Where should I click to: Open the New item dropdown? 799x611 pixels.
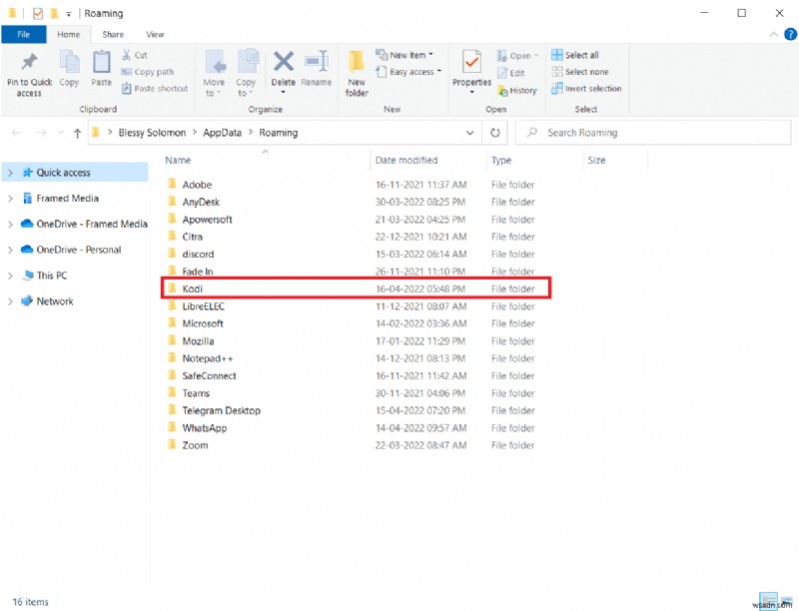point(404,55)
